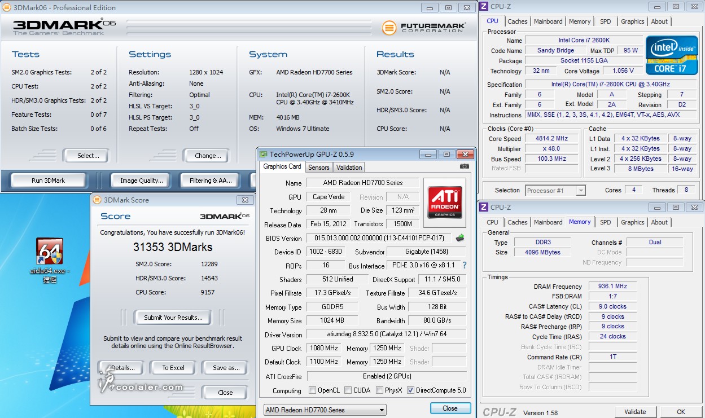
Task: Click the Run 3DMark button
Action: point(48,181)
